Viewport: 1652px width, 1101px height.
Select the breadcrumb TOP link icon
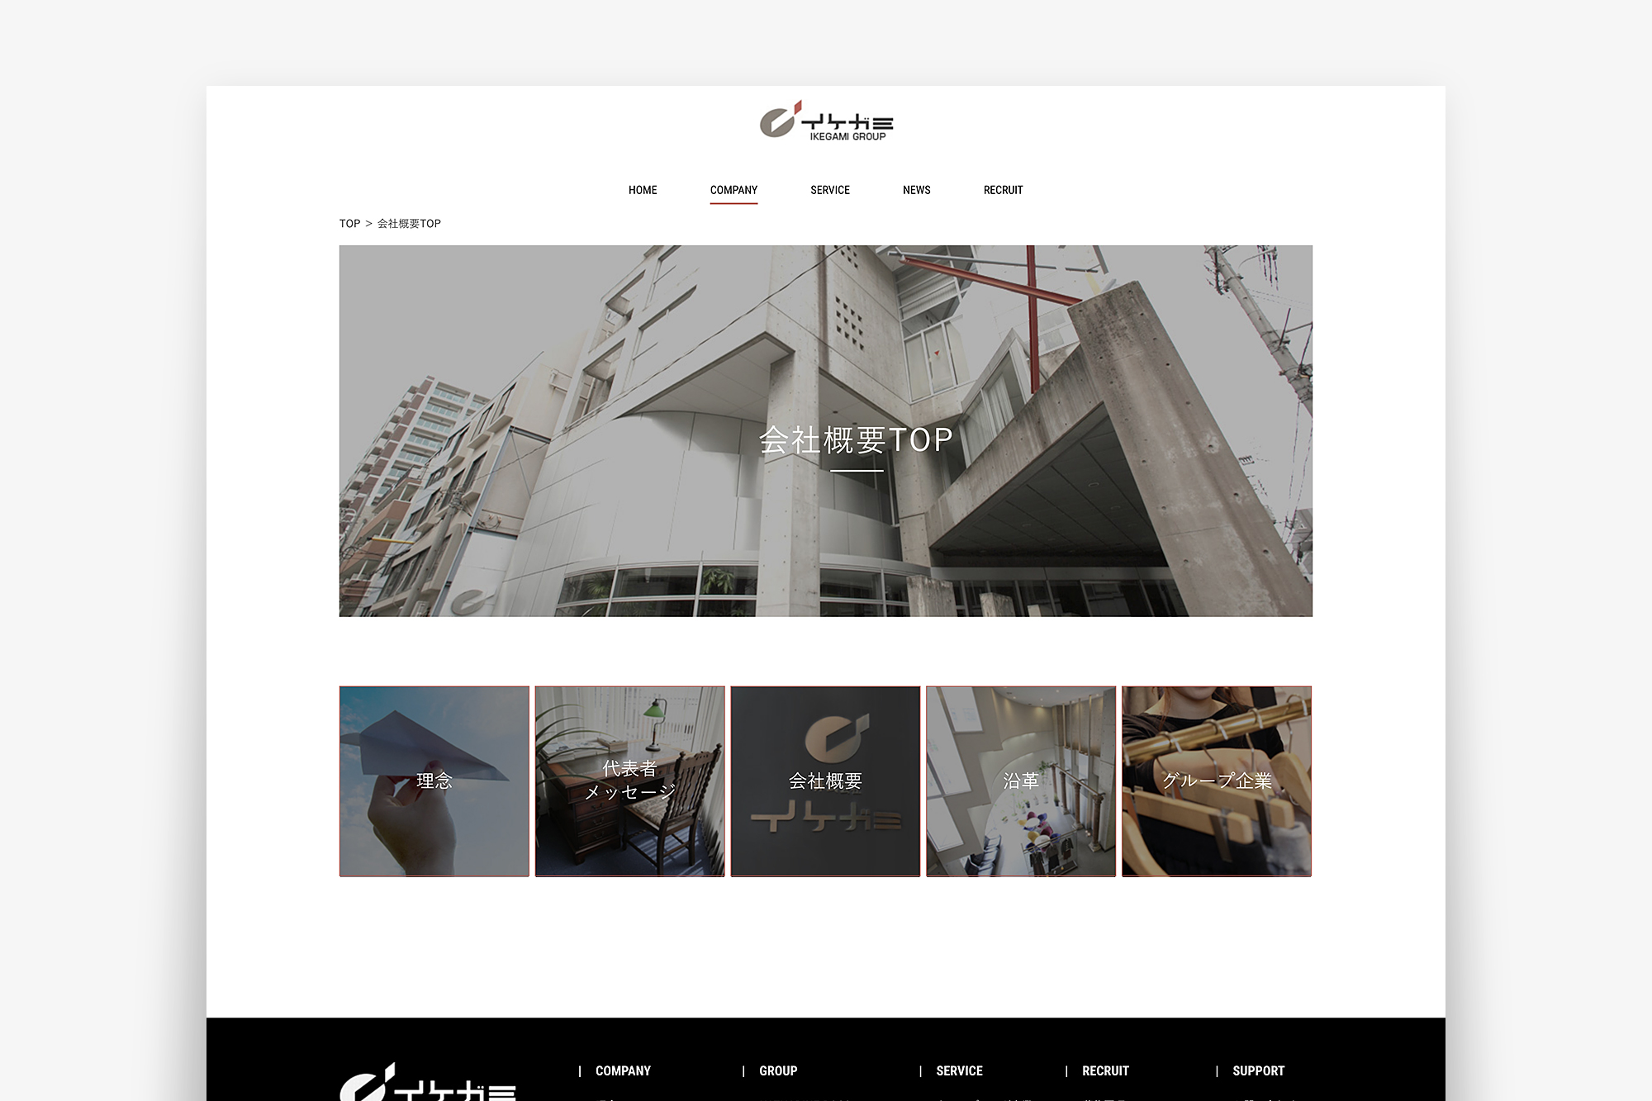(x=350, y=224)
